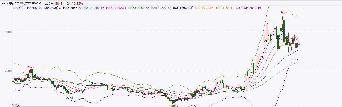Select the MA10 2860.16 legend label

click(x=94, y=8)
